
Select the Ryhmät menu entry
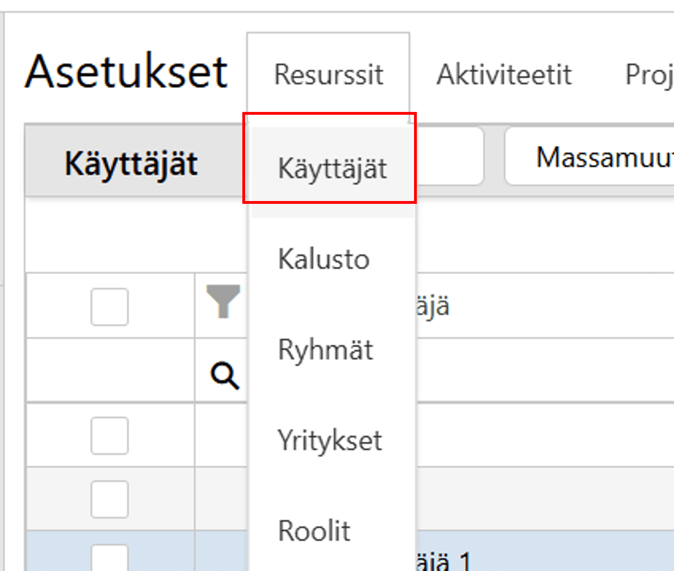click(325, 350)
